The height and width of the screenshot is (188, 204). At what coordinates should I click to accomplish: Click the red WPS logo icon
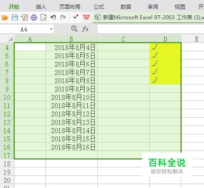pyautogui.click(x=86, y=17)
